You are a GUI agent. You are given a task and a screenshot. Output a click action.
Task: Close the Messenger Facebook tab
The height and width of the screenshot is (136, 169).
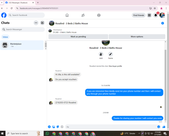click(x=33, y=2)
